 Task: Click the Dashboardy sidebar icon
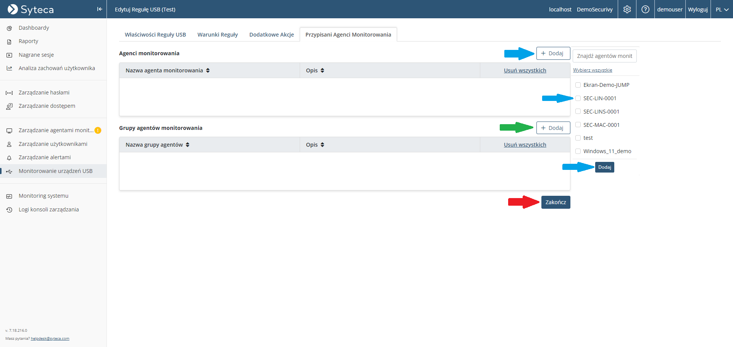point(10,28)
